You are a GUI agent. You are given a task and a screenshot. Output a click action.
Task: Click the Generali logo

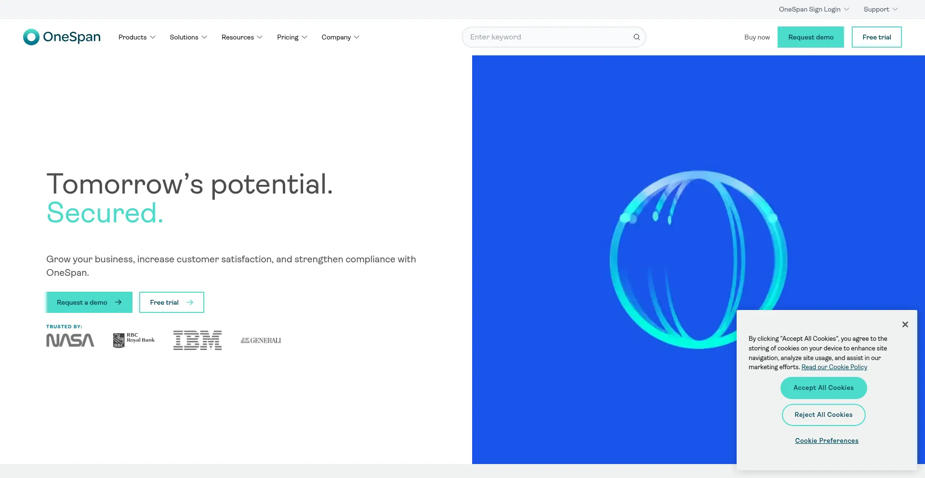(x=261, y=340)
